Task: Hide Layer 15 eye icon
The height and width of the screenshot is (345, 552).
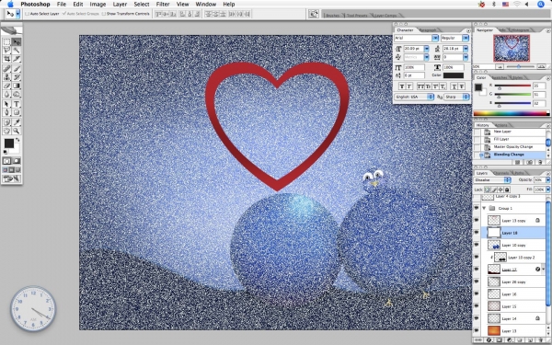Action: 477,306
